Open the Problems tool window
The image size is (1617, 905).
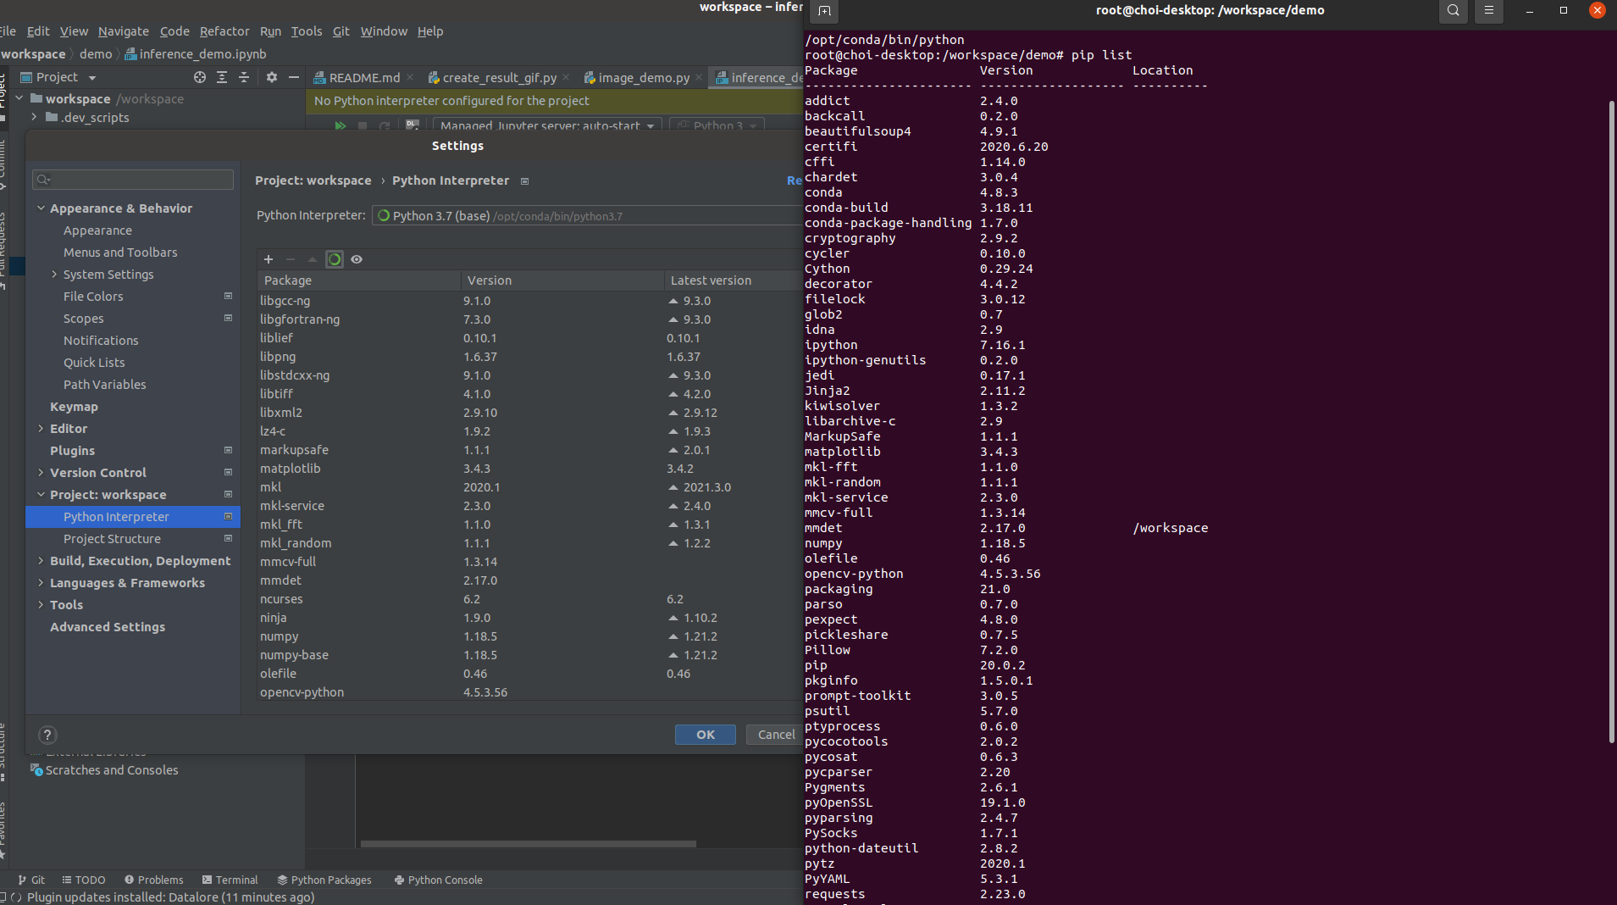153,880
